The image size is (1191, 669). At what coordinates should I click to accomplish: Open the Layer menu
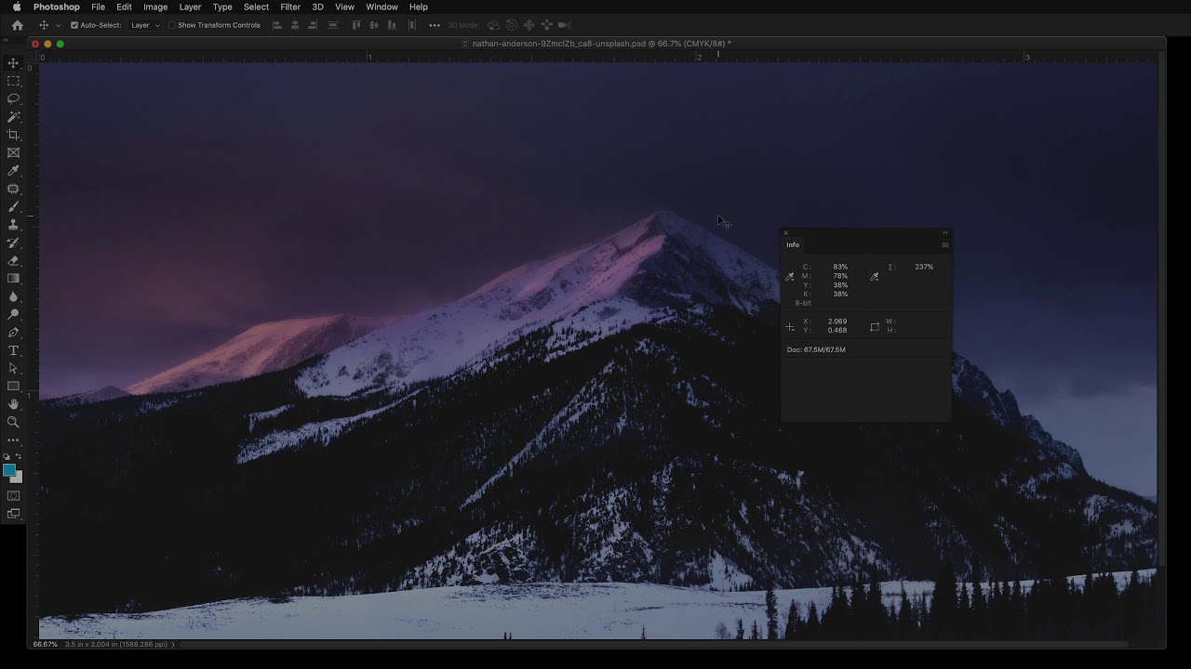[x=190, y=7]
